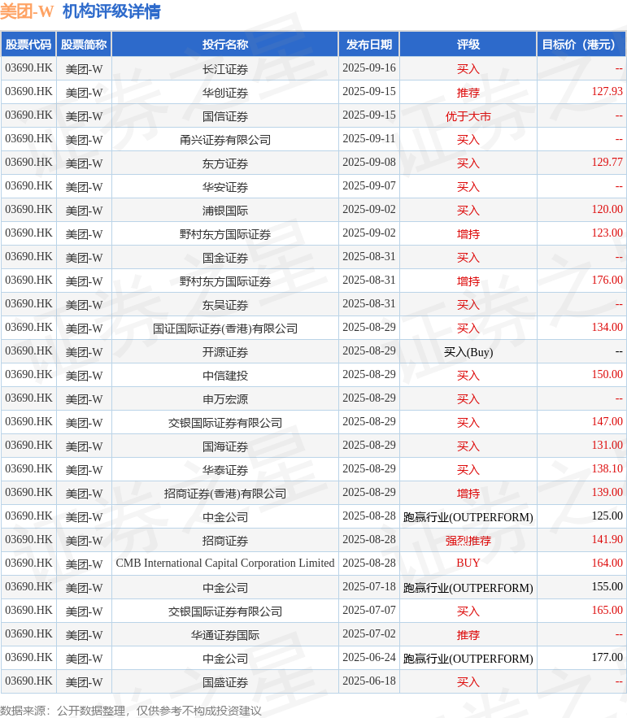Click target price 127.93
Viewport: 627px width, 718px height.
pyautogui.click(x=607, y=91)
